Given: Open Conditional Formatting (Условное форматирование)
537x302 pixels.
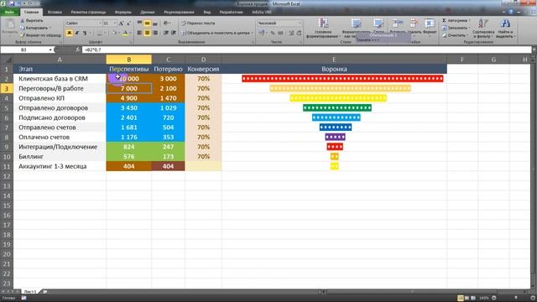Looking at the screenshot, I should pyautogui.click(x=323, y=28).
